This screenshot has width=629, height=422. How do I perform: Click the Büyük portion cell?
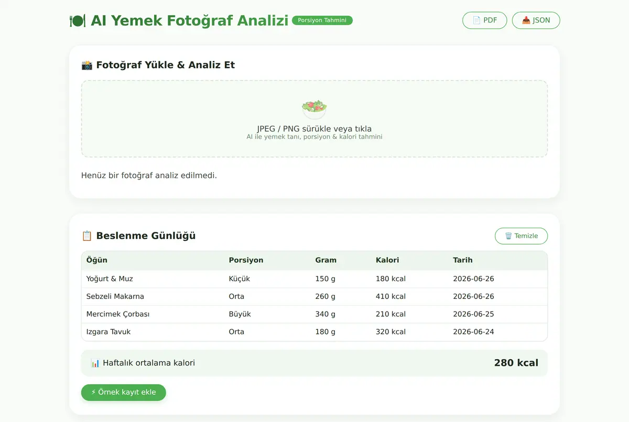click(x=240, y=314)
